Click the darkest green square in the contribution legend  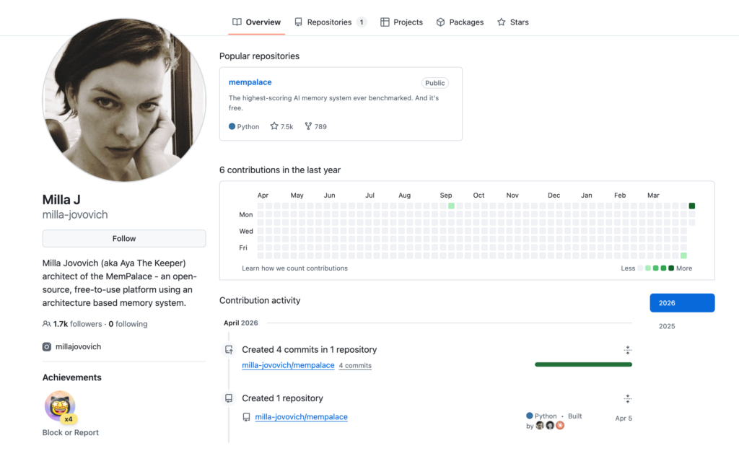[x=671, y=268]
